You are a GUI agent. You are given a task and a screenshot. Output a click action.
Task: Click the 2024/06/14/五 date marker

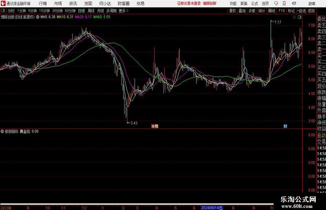coord(212,208)
